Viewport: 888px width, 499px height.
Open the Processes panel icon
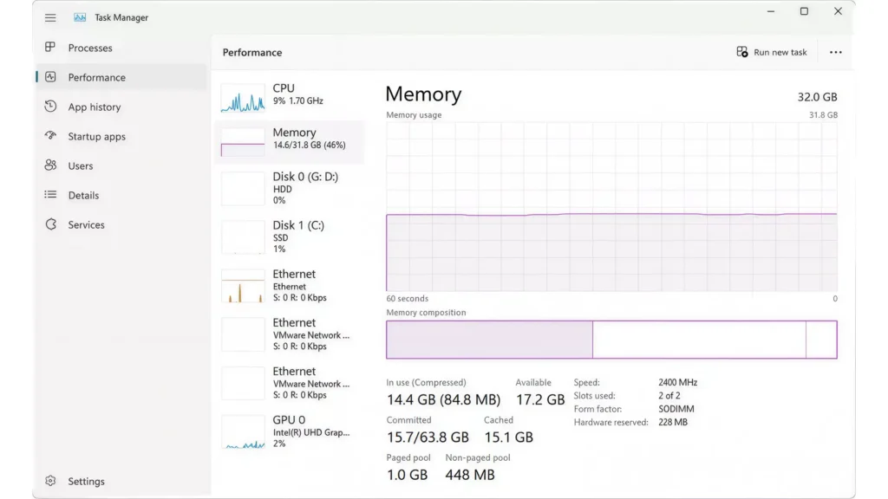(x=50, y=48)
